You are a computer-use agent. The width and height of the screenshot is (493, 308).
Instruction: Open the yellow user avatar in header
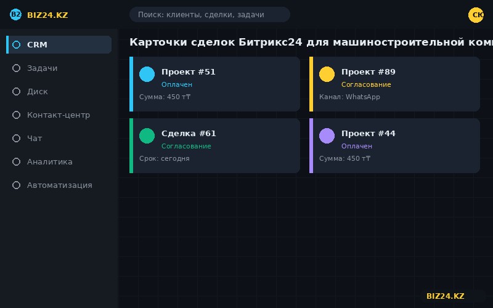click(476, 15)
